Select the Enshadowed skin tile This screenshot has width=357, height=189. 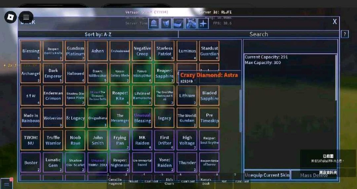pyautogui.click(x=120, y=51)
